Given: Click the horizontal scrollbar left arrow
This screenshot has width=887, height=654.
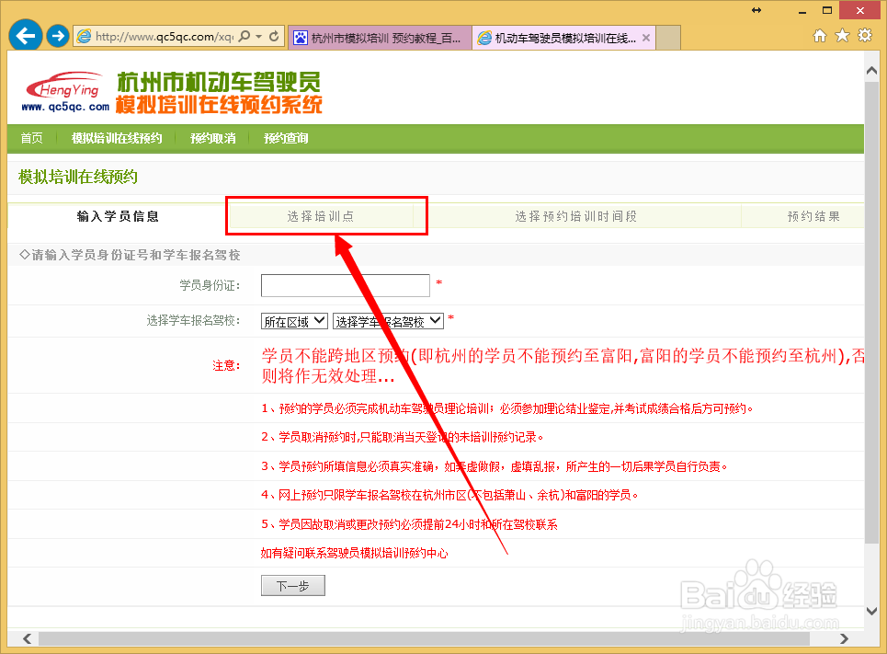Looking at the screenshot, I should (x=28, y=638).
